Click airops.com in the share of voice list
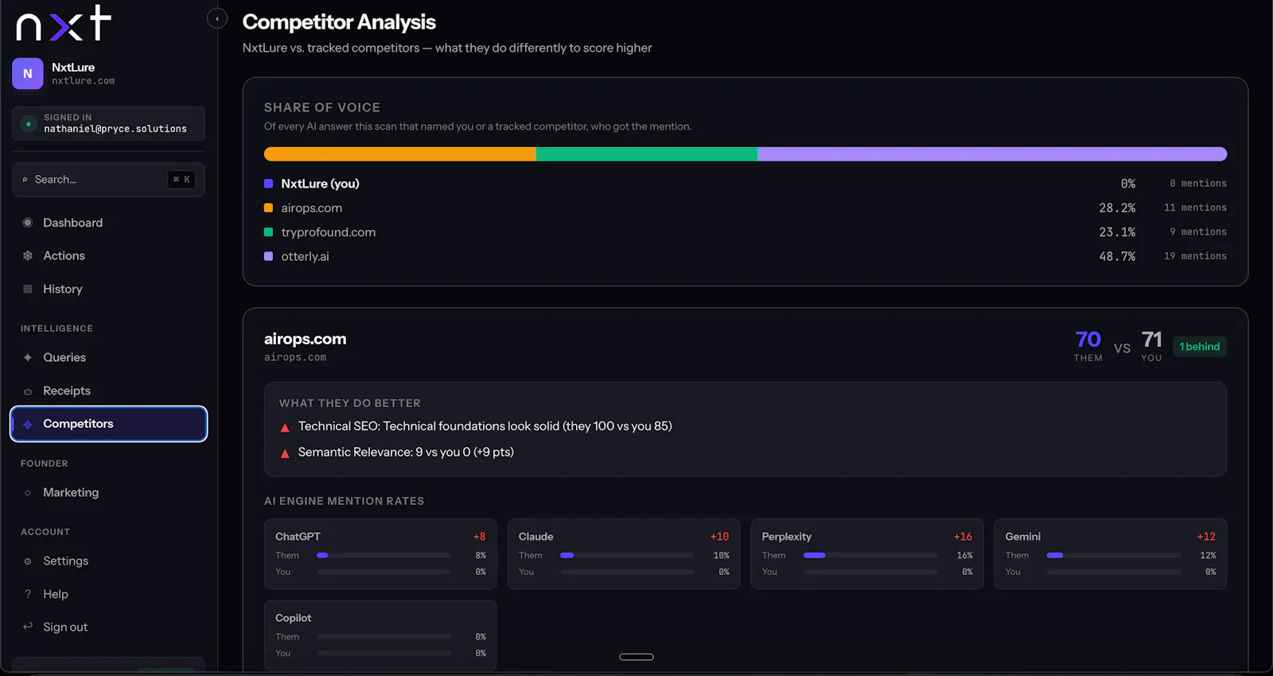 (311, 208)
